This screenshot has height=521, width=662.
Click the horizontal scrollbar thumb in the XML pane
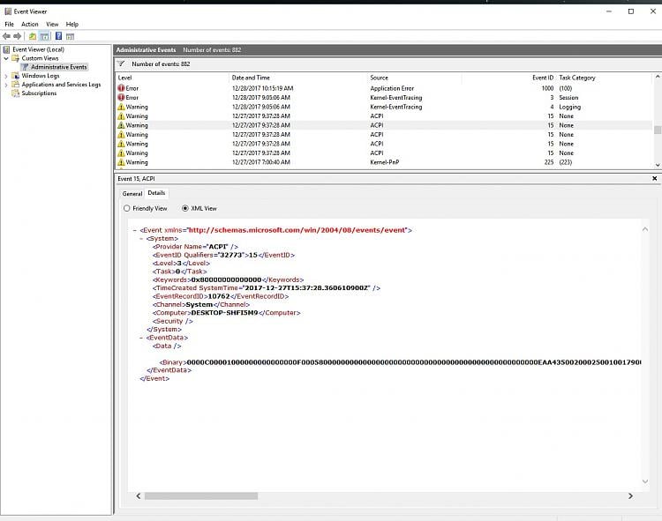(x=201, y=496)
